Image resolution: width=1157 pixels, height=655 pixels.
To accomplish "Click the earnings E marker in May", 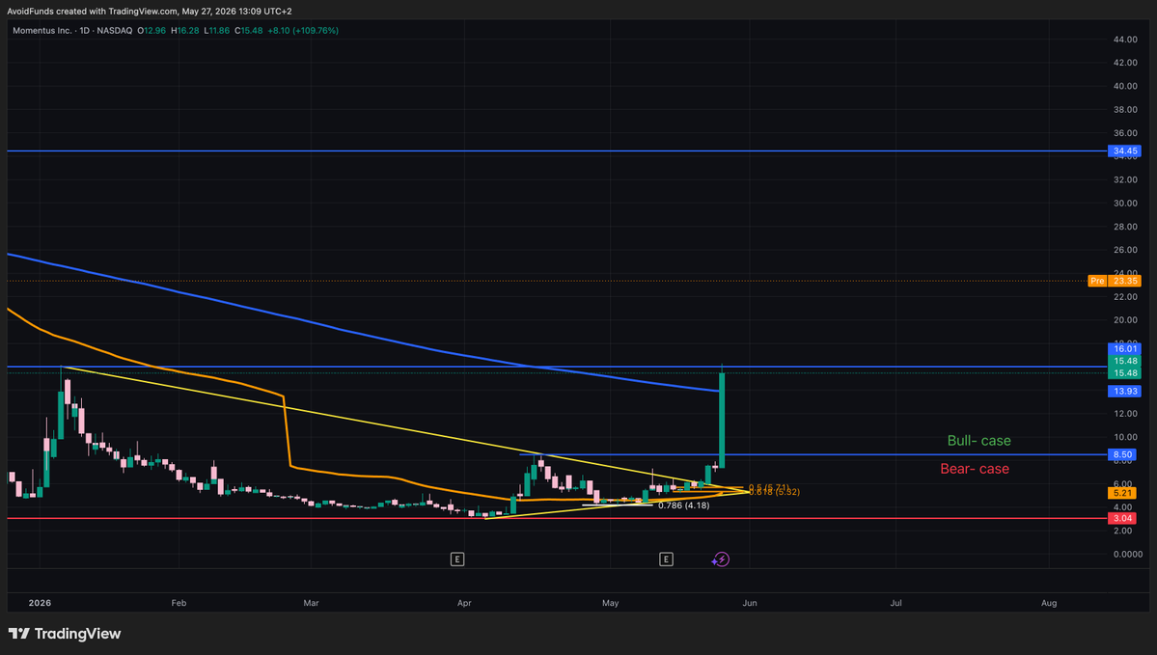I will point(666,559).
